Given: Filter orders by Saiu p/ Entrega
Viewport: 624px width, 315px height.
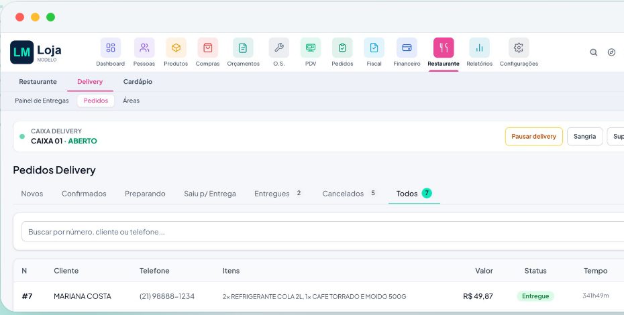Looking at the screenshot, I should [x=210, y=194].
